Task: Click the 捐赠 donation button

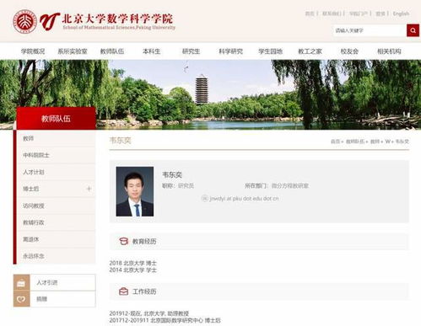Action: pos(55,299)
